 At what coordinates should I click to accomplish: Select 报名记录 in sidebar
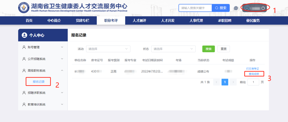[x=38, y=82]
